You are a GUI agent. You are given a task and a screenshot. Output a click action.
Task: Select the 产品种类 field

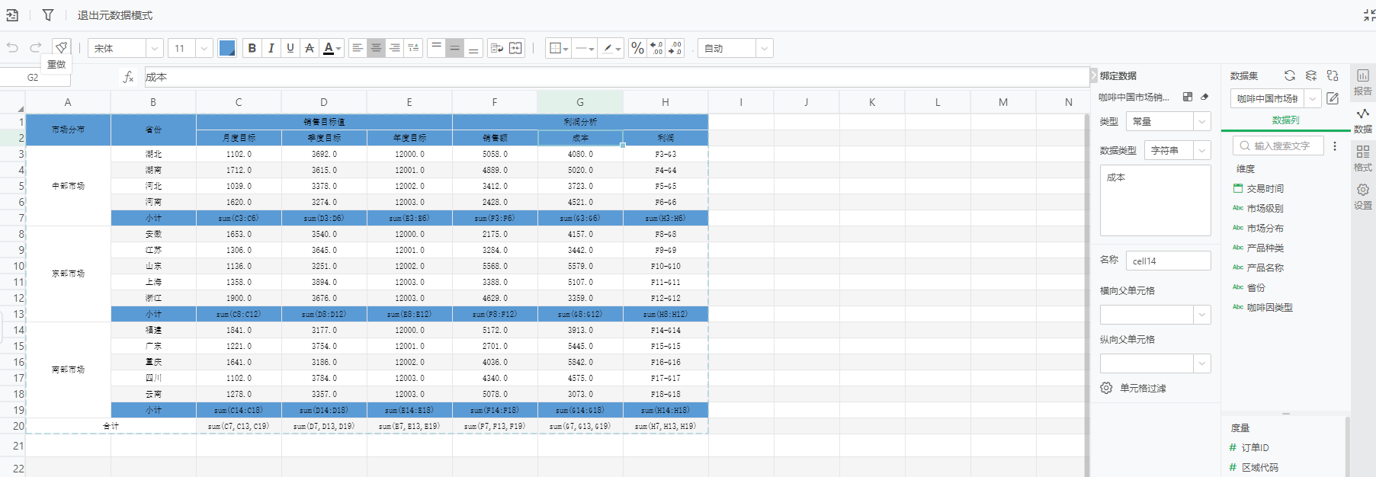(1259, 248)
